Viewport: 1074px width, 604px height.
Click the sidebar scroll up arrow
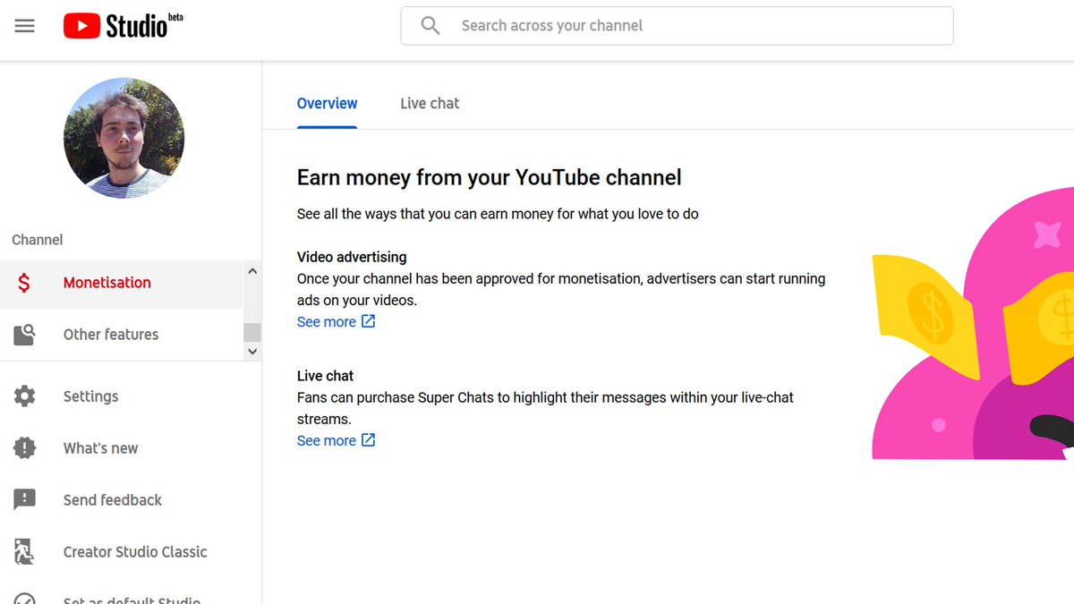(x=252, y=271)
